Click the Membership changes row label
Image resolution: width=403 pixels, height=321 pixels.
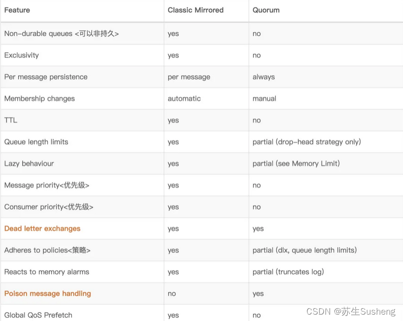tap(39, 98)
